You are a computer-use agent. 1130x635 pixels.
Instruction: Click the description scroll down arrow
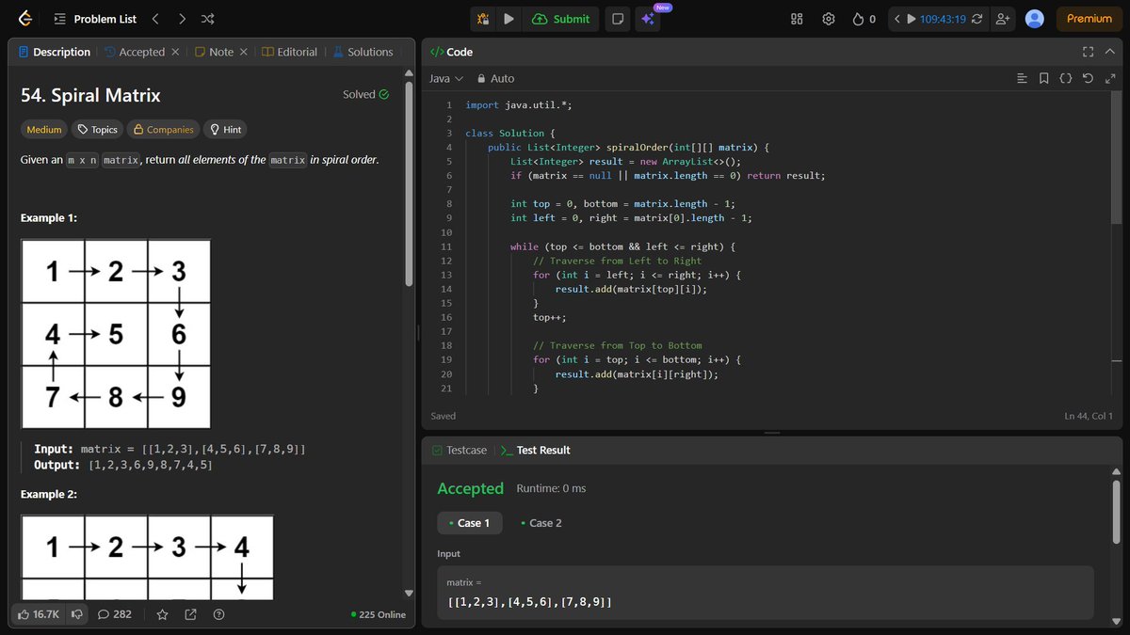pyautogui.click(x=409, y=593)
